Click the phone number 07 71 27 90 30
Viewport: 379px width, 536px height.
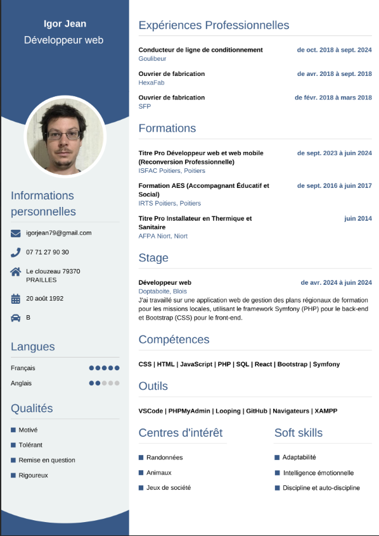(48, 252)
